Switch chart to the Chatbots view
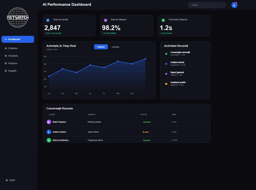Viewport: 256px width, 190px height. (x=101, y=47)
